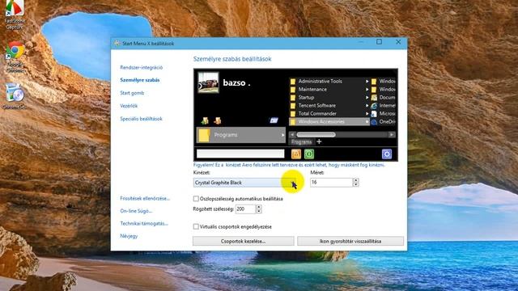Click the green arrow pin icon in preview

(x=205, y=120)
